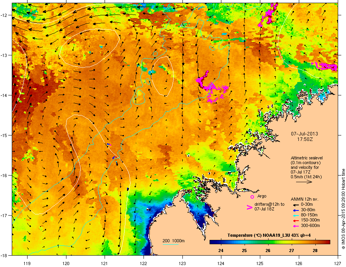Click the 0.5m/s velocity scale arrow
This screenshot has width=346, height=267.
coord(304,182)
